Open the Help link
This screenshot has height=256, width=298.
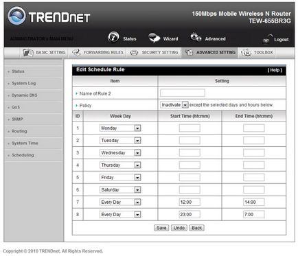point(275,70)
